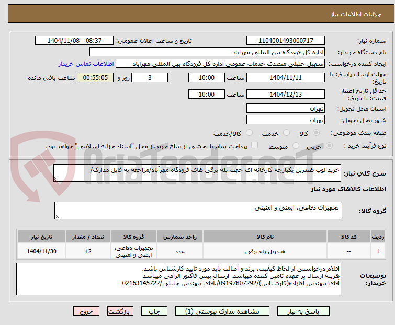The image size is (395, 325).
Task: Click the واحد شمارش column header
Action: pyautogui.click(x=180, y=237)
